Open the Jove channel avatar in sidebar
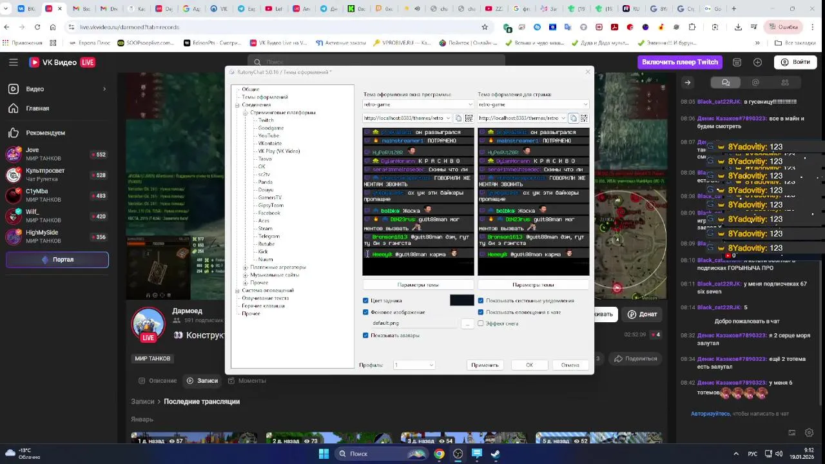Screen dimensions: 825x464 coord(13,154)
